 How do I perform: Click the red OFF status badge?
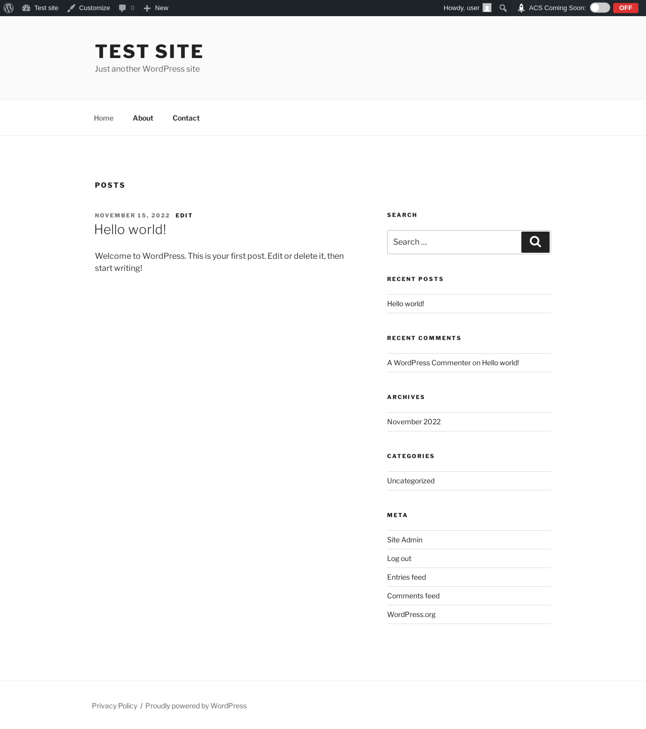coord(625,8)
